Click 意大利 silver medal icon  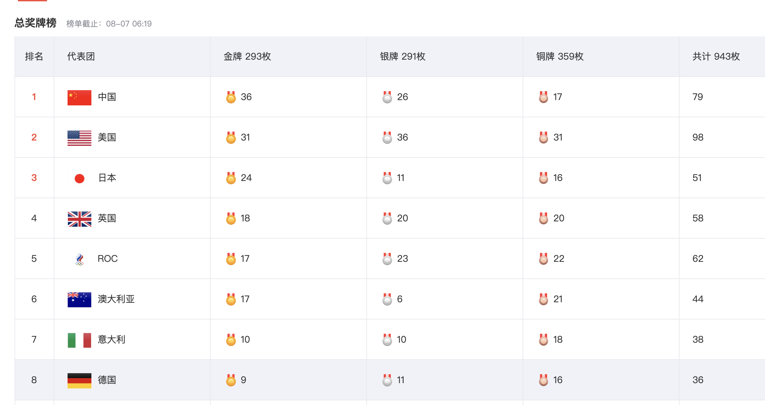tap(387, 340)
